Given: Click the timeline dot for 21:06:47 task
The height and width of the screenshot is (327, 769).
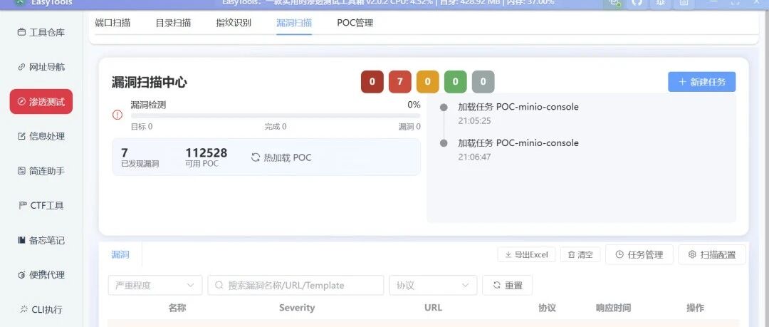Looking at the screenshot, I should (444, 143).
